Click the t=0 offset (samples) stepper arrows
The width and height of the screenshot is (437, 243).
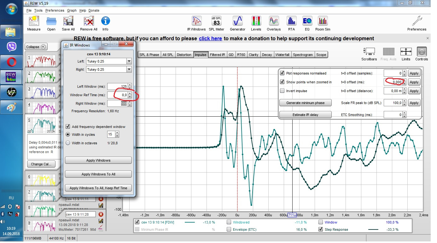click(x=405, y=73)
